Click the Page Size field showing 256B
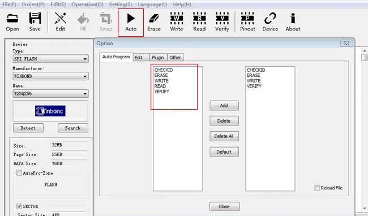368x216 pixels. [70, 154]
